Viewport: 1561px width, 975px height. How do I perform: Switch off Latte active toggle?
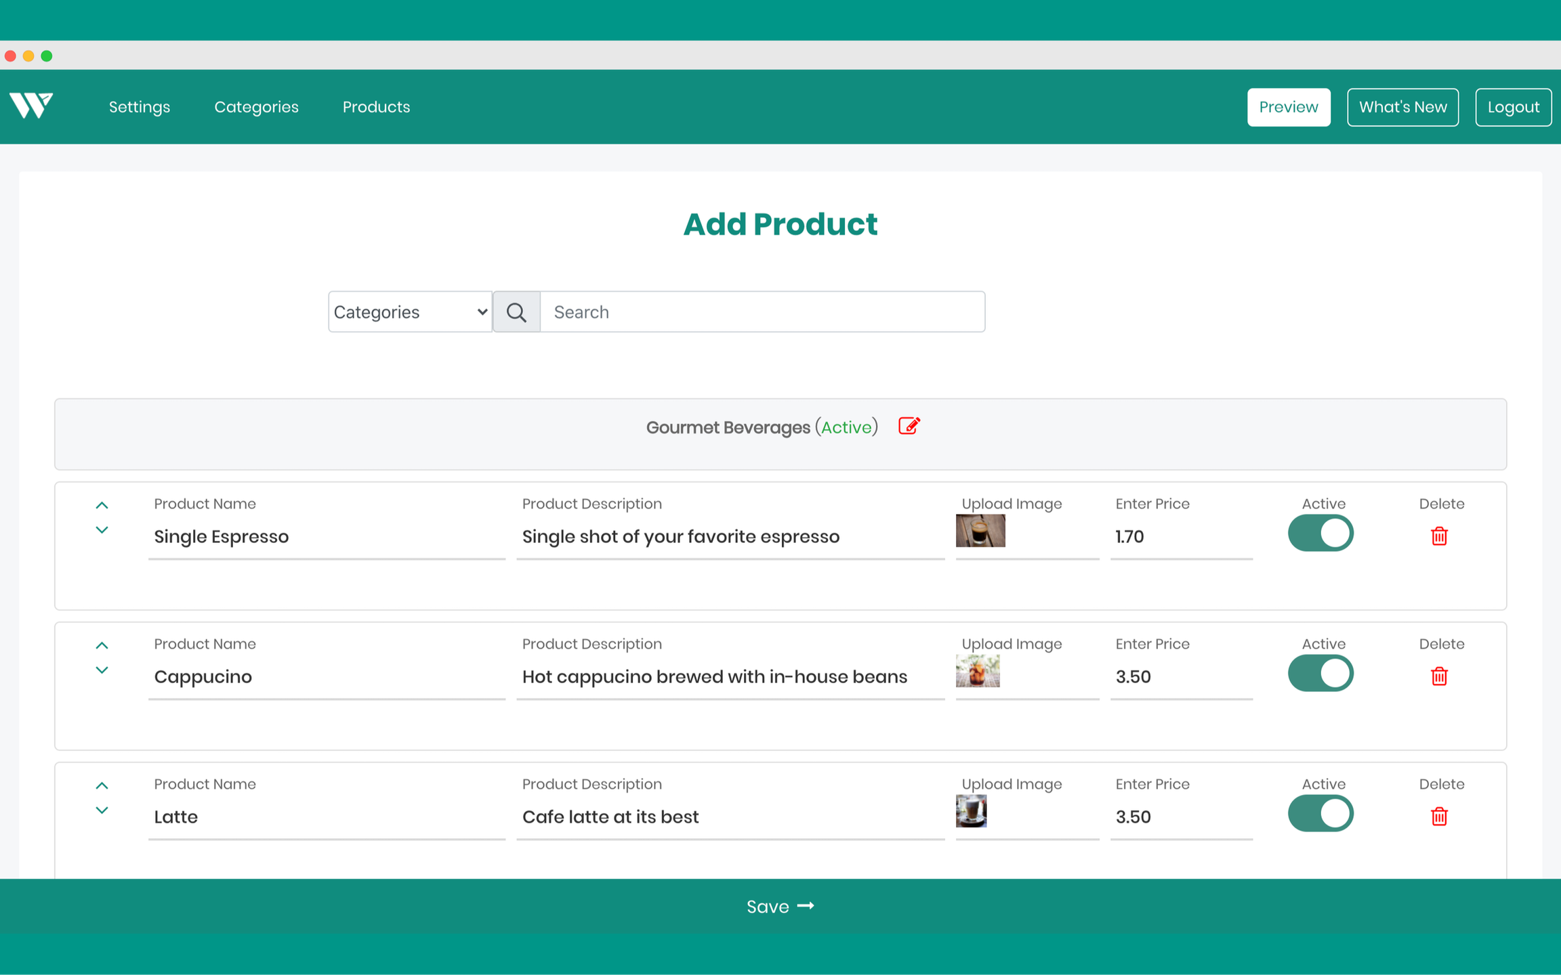pos(1320,814)
